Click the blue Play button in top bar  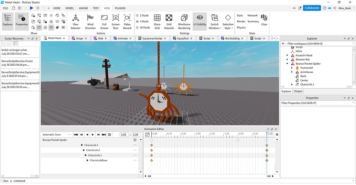(x=32, y=8)
